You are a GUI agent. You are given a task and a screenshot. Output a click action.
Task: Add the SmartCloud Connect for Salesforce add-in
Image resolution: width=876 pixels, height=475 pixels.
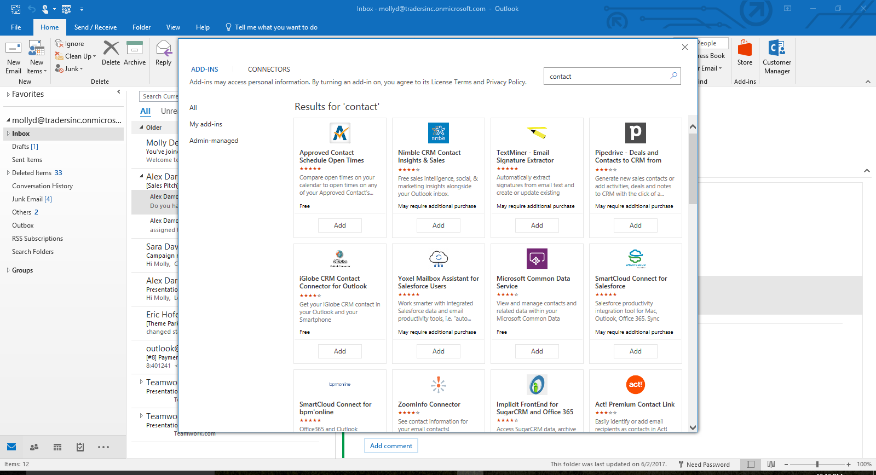(x=636, y=351)
